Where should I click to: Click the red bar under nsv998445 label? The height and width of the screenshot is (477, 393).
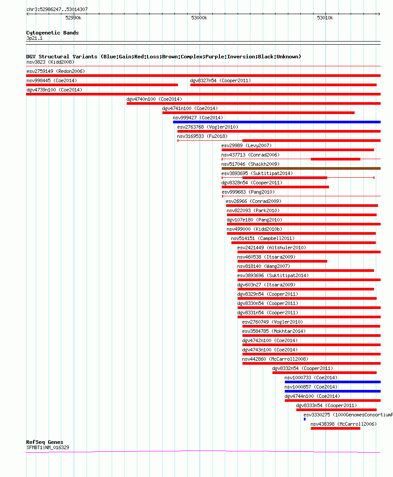coord(102,85)
